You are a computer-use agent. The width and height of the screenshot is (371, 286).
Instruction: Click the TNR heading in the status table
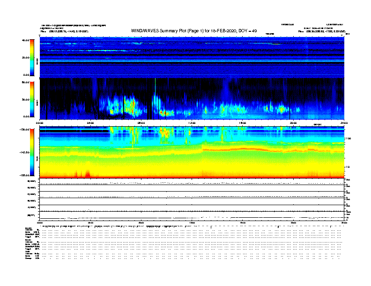[28, 251]
